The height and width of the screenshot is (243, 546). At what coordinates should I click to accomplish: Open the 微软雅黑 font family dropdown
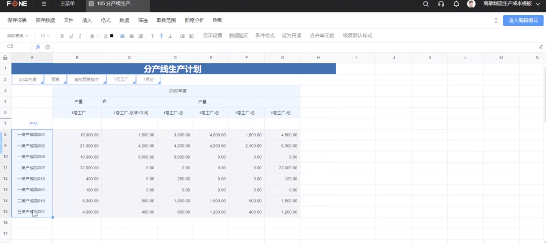click(x=17, y=36)
